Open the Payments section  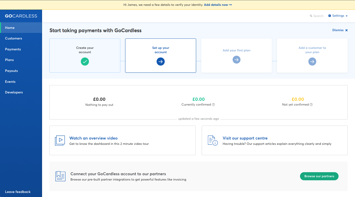[21, 49]
